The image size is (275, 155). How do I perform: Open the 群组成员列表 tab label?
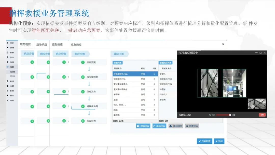point(166,63)
